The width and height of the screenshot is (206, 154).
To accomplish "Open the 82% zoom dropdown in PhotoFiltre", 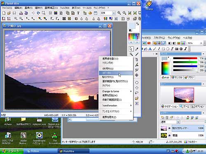I will [x=114, y=13].
